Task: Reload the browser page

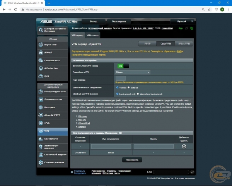Action: tap(15, 9)
